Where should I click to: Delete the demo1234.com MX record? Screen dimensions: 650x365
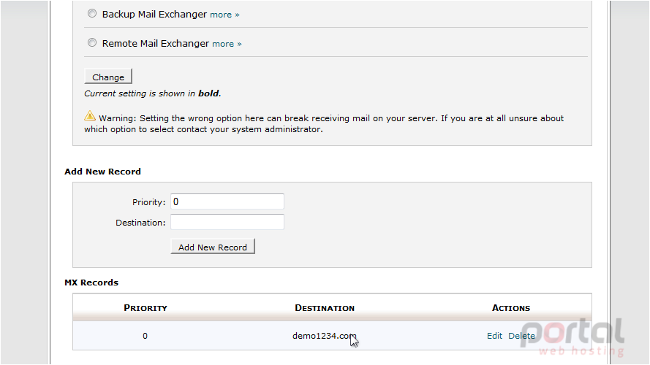521,336
